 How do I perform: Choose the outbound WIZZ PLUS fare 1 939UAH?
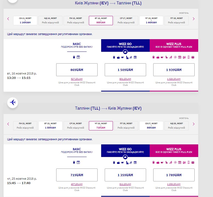point(174,70)
